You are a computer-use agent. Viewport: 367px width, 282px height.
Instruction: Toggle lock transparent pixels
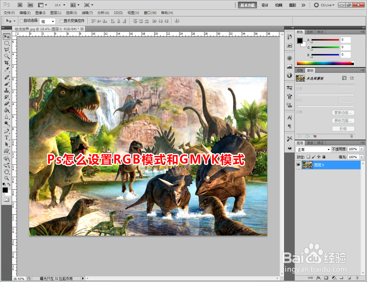(308, 157)
